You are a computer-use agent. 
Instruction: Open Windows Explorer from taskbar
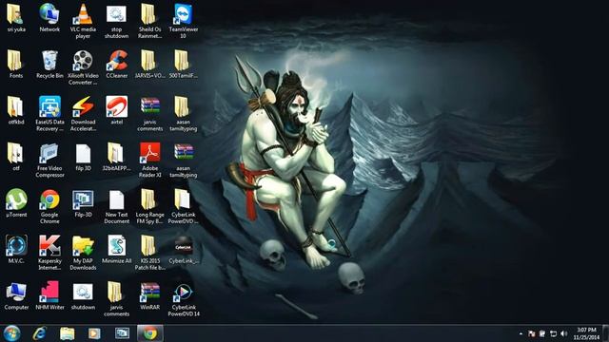click(68, 333)
